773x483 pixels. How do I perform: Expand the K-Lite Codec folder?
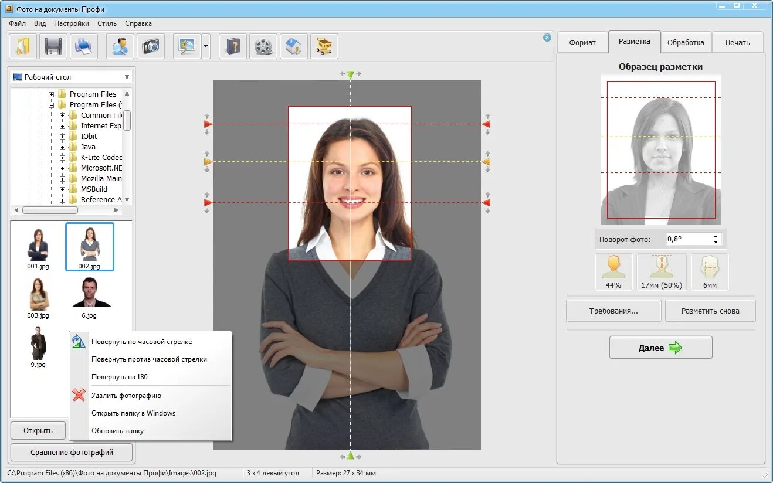point(63,158)
